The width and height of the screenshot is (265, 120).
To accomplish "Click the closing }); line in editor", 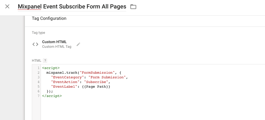I will [50, 91].
